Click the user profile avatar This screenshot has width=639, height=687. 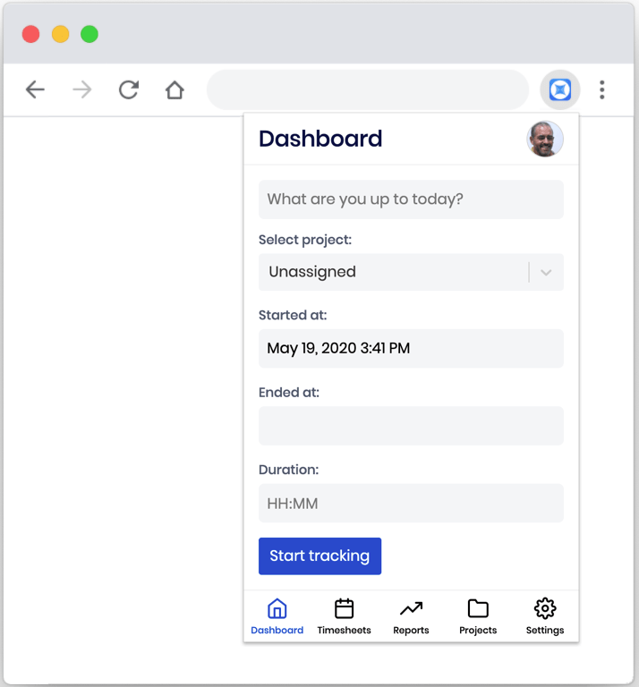click(545, 139)
